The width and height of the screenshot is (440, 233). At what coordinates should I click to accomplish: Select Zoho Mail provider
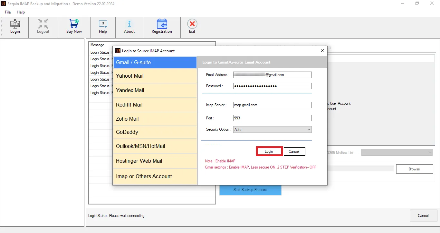[x=155, y=119]
